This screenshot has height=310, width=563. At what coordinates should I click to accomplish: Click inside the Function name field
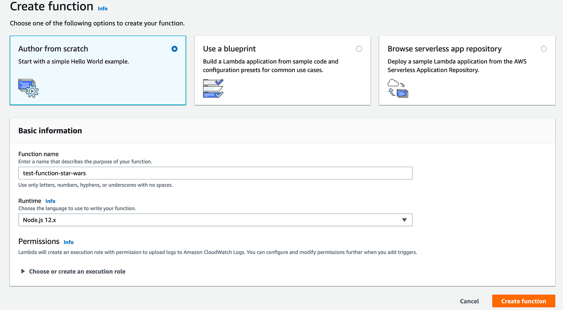click(215, 173)
